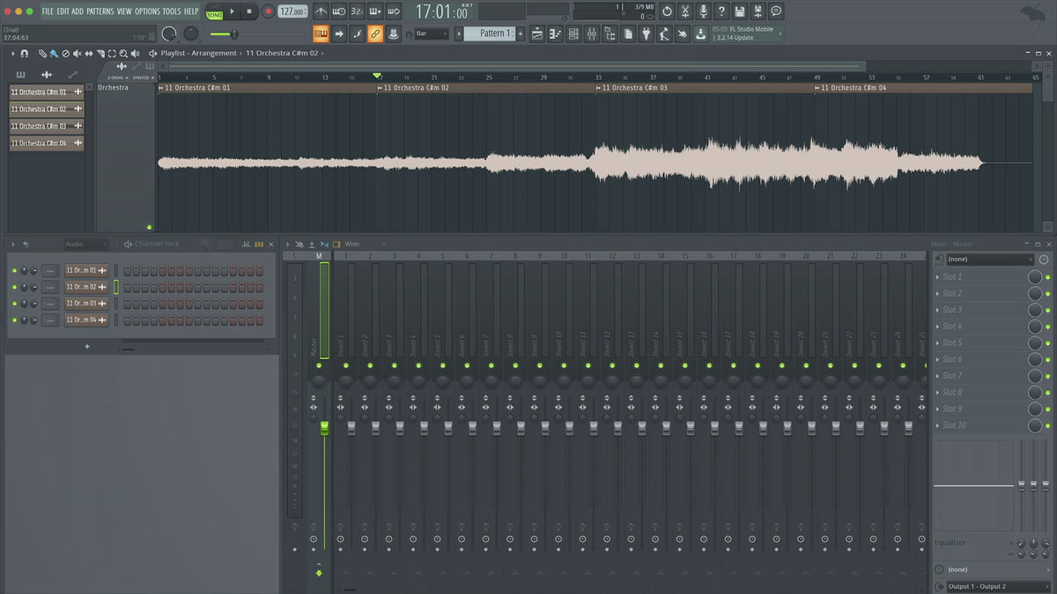Viewport: 1057px width, 594px height.
Task: Disable mixer effect Slot 1
Action: click(1047, 277)
